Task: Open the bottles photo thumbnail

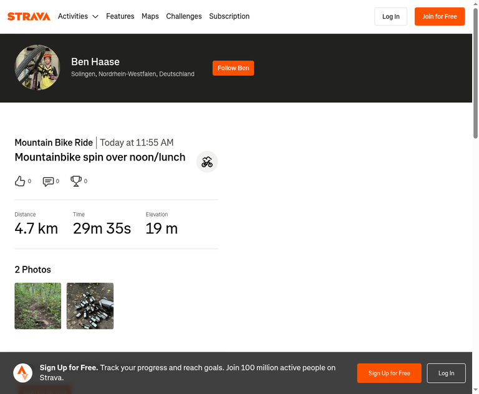Action: click(x=90, y=306)
